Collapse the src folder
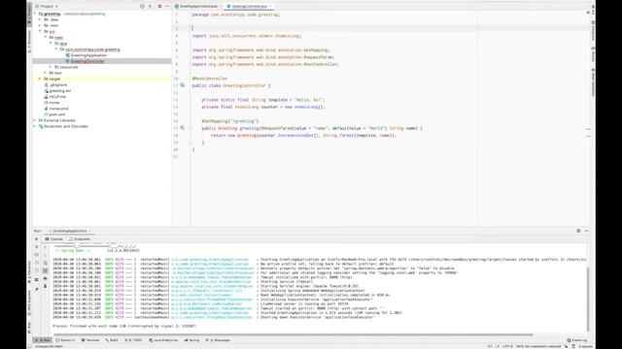The height and width of the screenshot is (349, 622). coord(40,31)
